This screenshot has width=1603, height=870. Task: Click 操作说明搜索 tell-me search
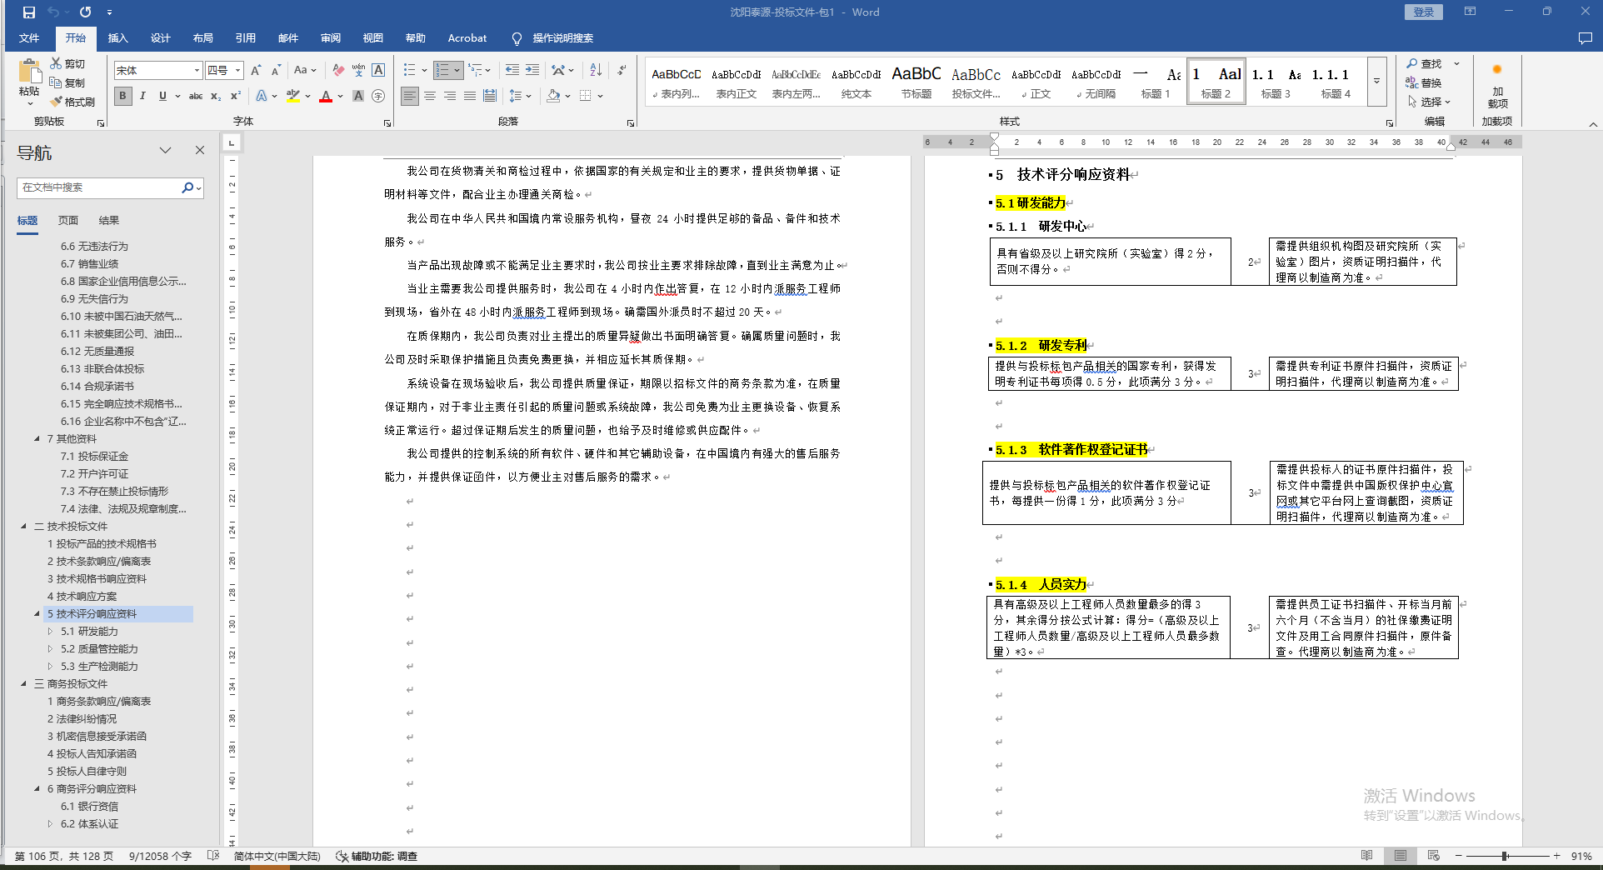coord(553,38)
